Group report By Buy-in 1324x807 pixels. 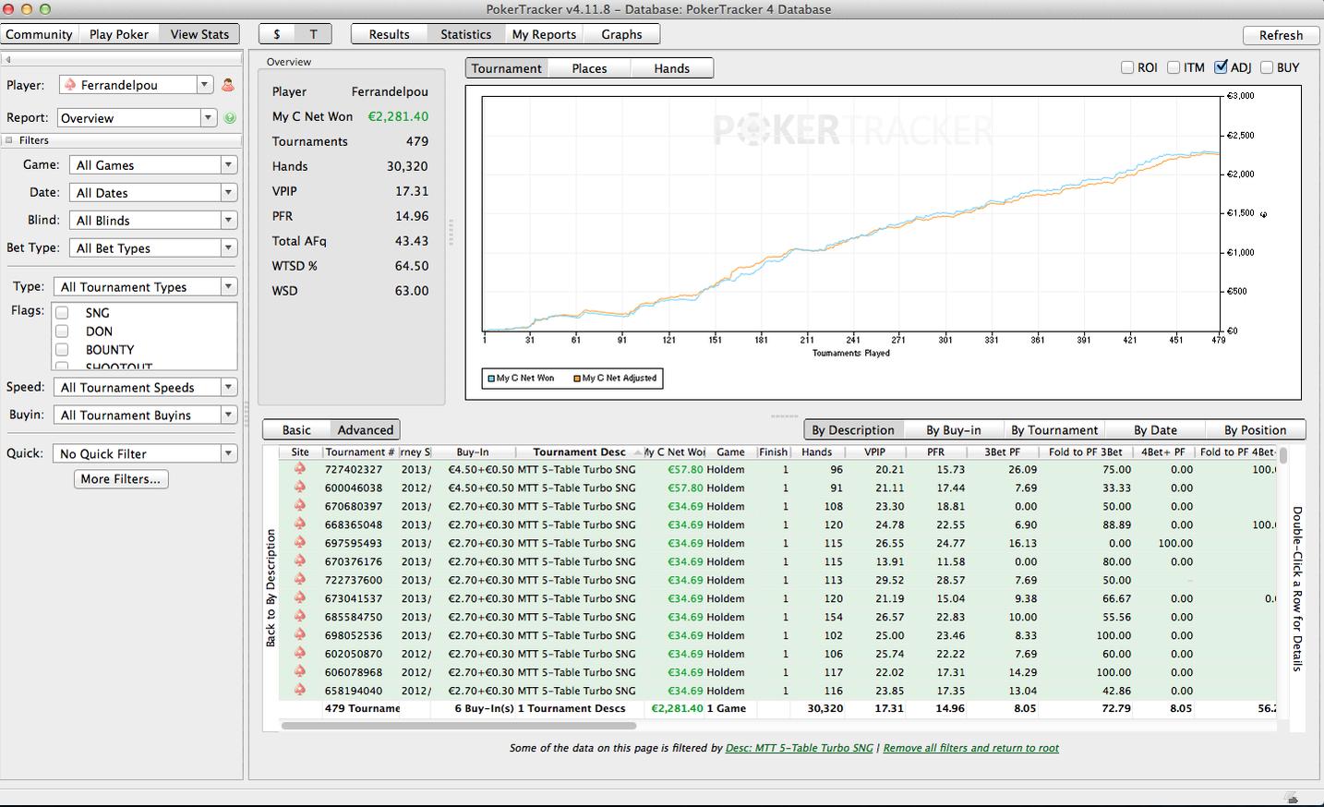pyautogui.click(x=953, y=430)
